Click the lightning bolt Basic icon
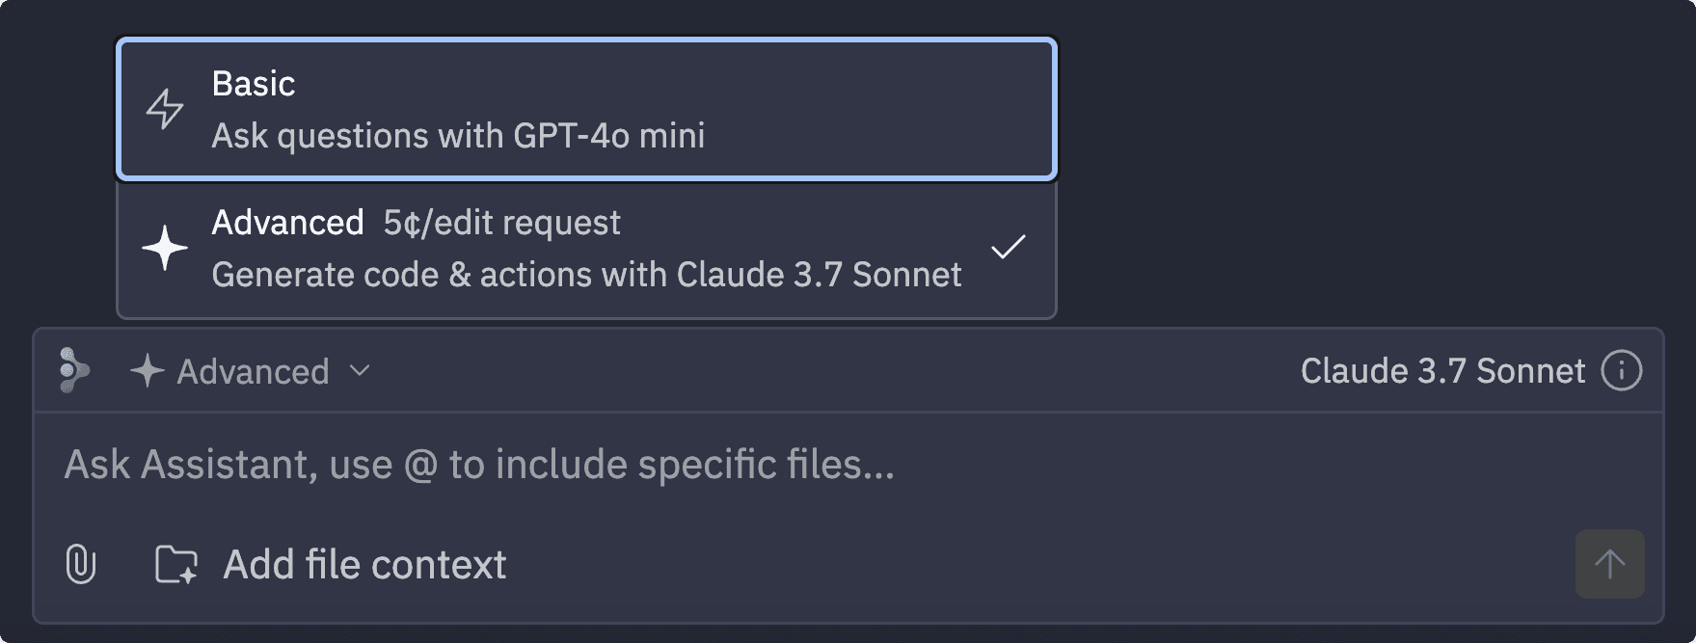This screenshot has width=1696, height=643. [165, 109]
